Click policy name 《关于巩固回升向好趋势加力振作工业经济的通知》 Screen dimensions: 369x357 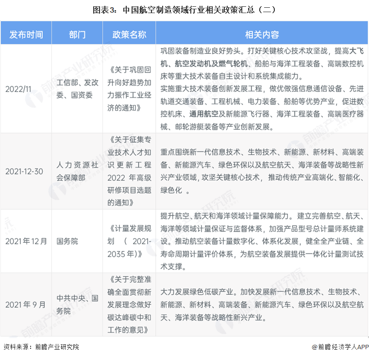[129, 89]
